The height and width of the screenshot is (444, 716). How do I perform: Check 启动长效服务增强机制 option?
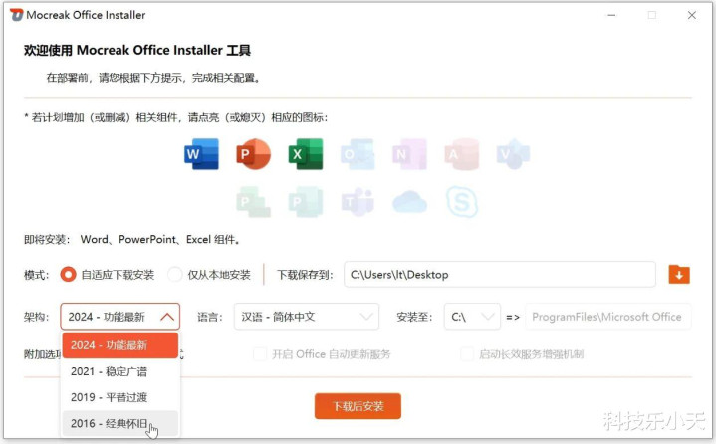467,354
